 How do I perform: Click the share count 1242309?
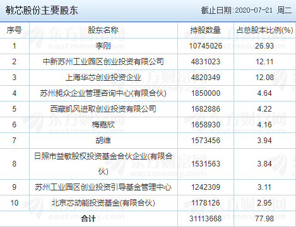206,187
